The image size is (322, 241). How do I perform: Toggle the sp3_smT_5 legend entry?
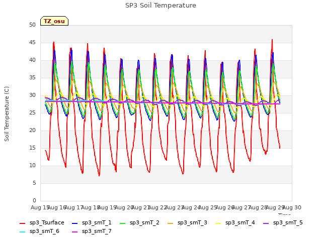point(283,223)
